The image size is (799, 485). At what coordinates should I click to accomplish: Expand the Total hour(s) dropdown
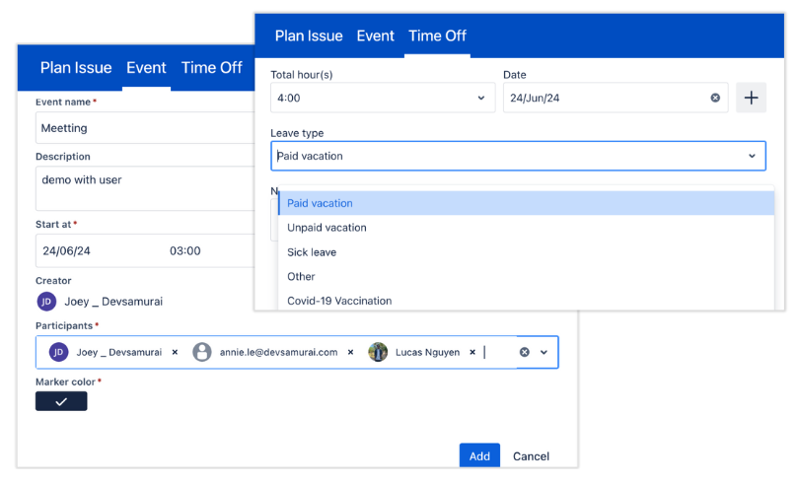coord(480,98)
